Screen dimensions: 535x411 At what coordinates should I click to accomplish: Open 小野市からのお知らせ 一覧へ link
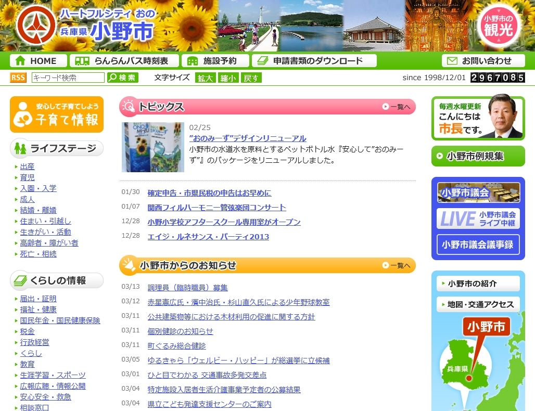pyautogui.click(x=396, y=265)
